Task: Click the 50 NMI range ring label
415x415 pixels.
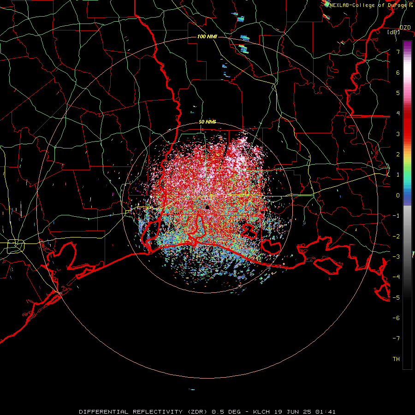Action: pos(207,122)
